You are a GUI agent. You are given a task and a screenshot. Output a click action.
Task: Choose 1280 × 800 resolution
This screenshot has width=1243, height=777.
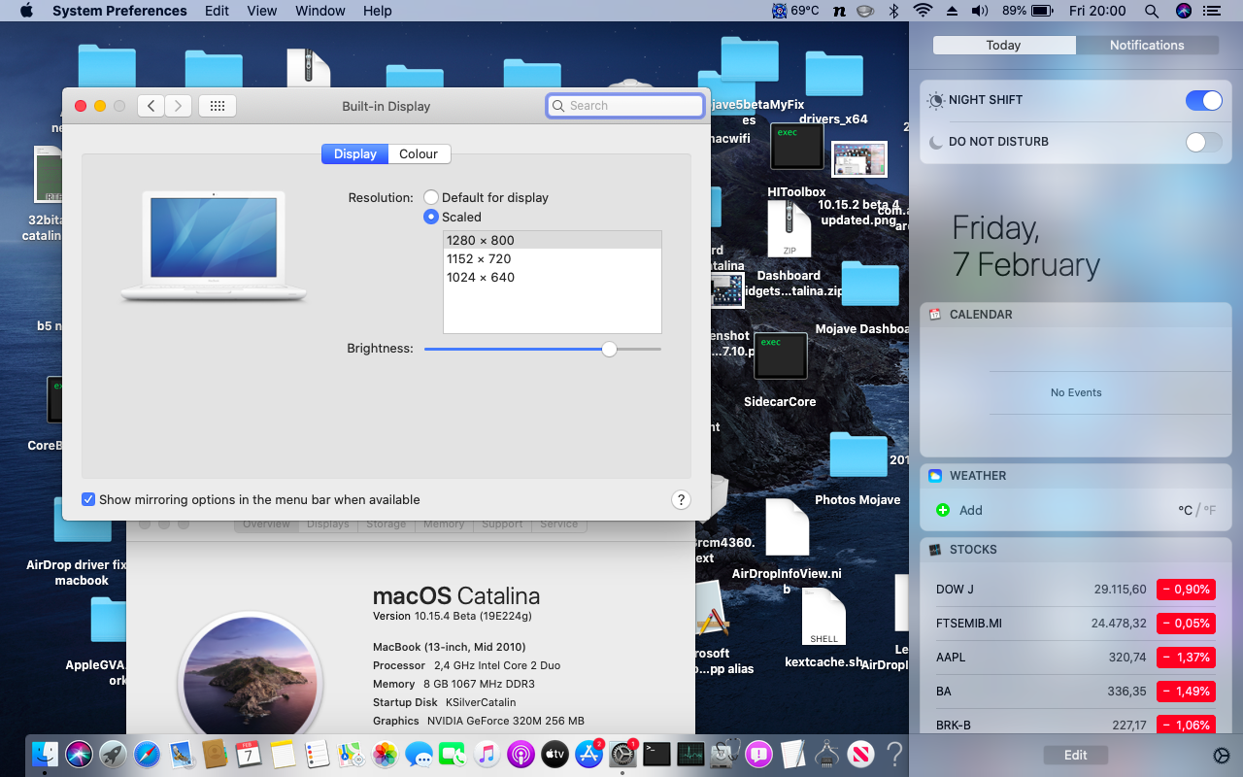point(553,240)
